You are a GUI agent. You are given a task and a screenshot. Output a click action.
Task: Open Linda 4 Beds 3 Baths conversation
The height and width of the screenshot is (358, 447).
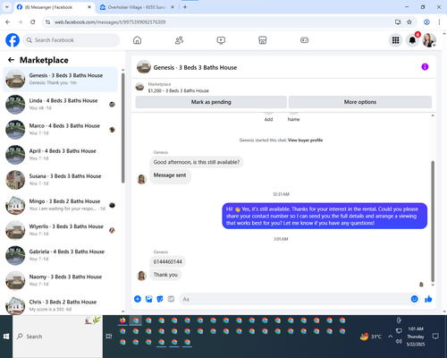point(60,105)
